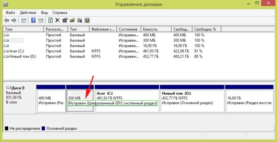Click the 88 % free percentage cell

point(198,56)
